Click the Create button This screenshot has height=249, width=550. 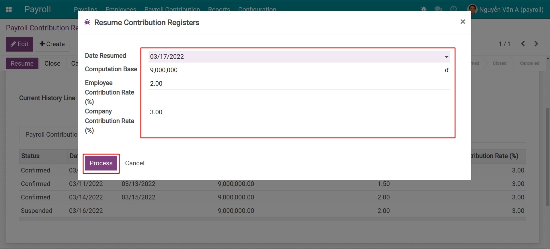coord(52,44)
